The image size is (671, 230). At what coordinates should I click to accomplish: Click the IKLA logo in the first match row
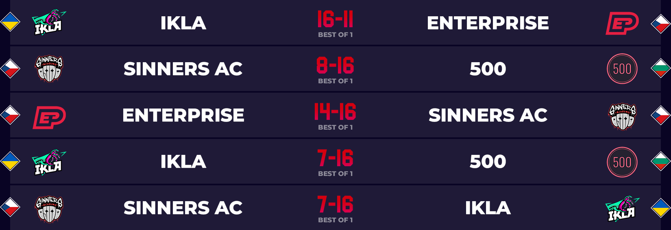49,23
